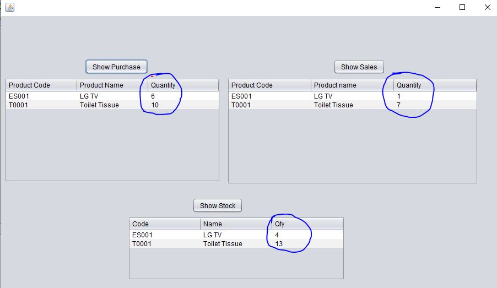Click the Show Stock button
The height and width of the screenshot is (288, 497).
click(x=218, y=205)
